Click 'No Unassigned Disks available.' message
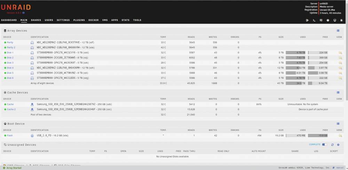Screen dimensions: 348x170 pos(173,157)
